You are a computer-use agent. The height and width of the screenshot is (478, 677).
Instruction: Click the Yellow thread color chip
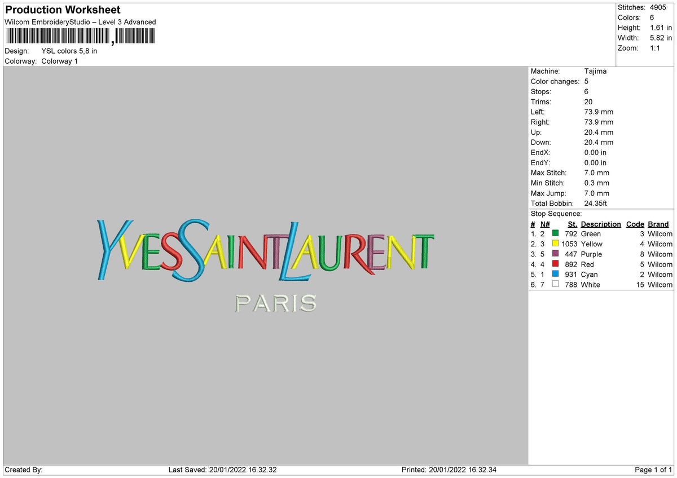(556, 244)
